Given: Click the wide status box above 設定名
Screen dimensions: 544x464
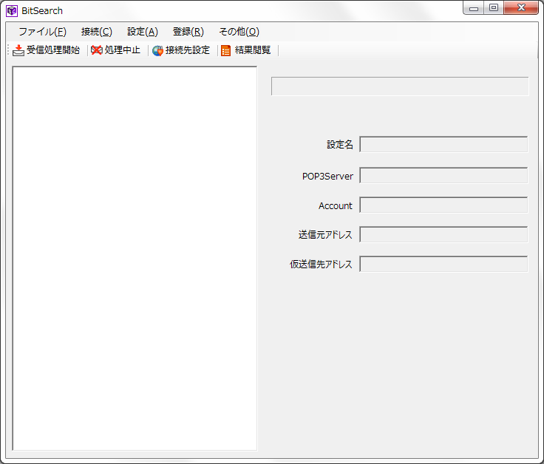Looking at the screenshot, I should pos(400,86).
